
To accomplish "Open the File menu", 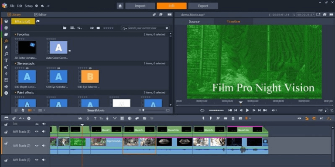I will click(x=12, y=6).
